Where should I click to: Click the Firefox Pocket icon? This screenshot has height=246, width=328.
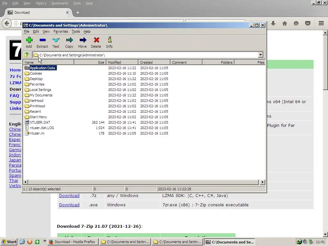pos(308,23)
